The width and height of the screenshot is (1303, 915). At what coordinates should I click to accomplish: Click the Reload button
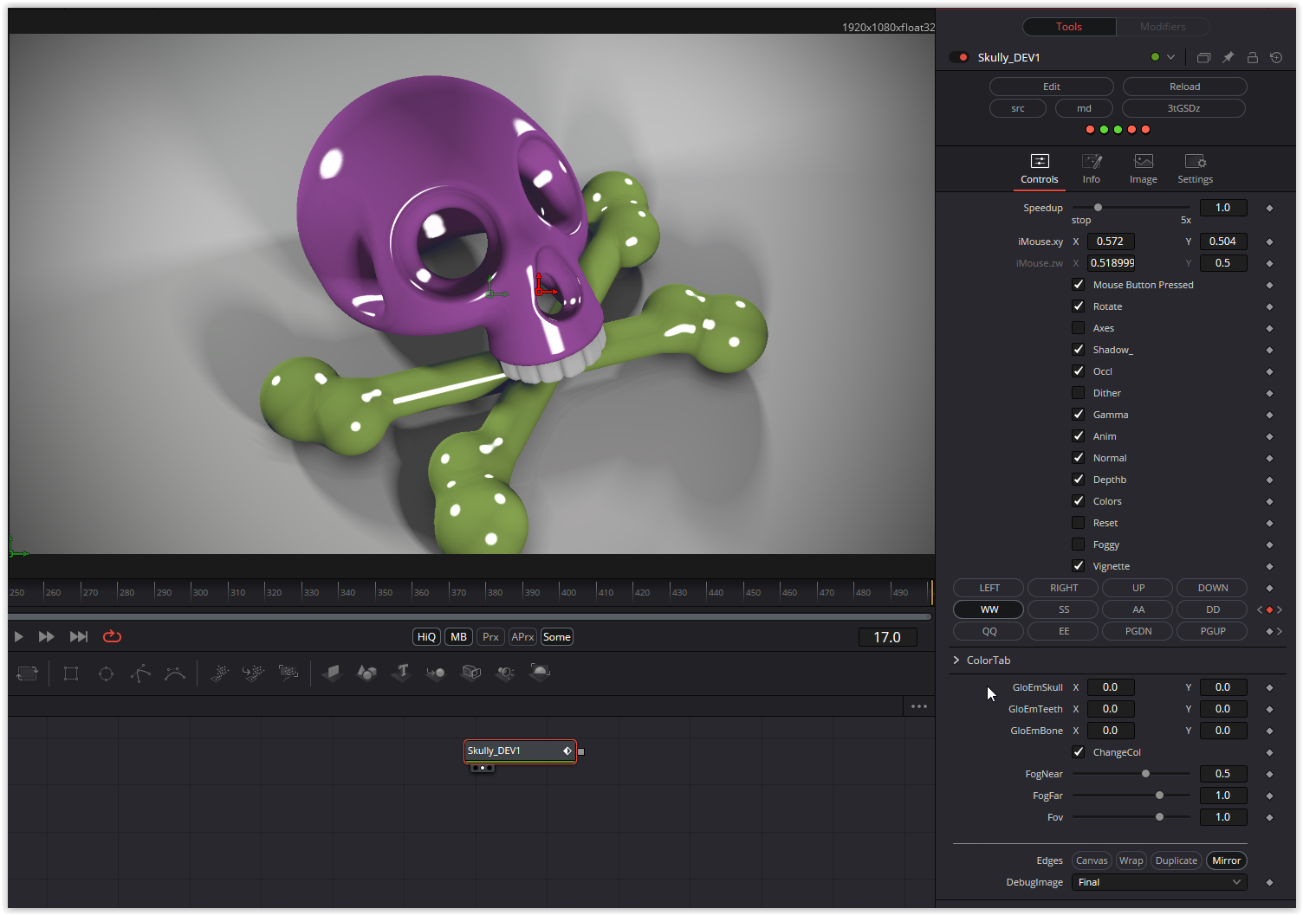point(1184,87)
